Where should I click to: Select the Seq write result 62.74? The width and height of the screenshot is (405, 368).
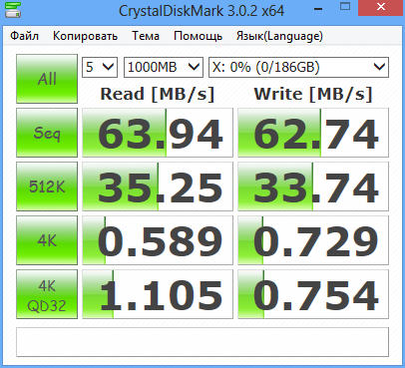tap(313, 133)
